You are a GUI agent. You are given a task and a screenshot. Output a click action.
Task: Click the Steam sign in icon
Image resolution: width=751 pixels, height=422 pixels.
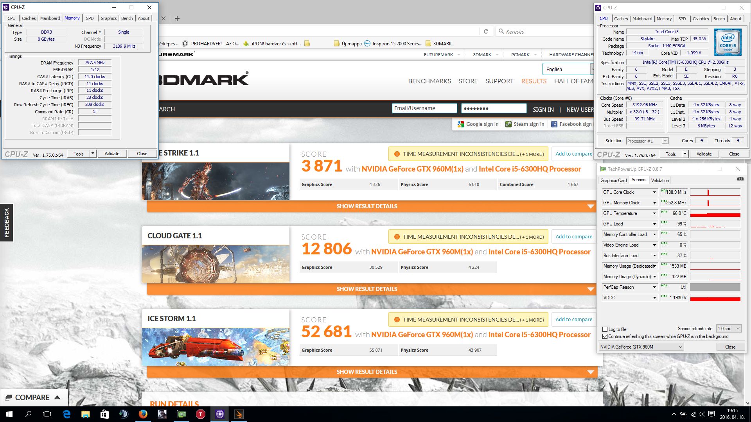pyautogui.click(x=508, y=124)
